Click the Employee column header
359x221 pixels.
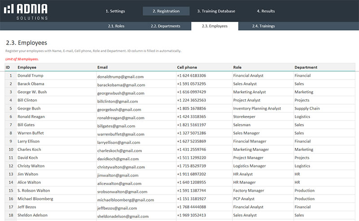27,67
